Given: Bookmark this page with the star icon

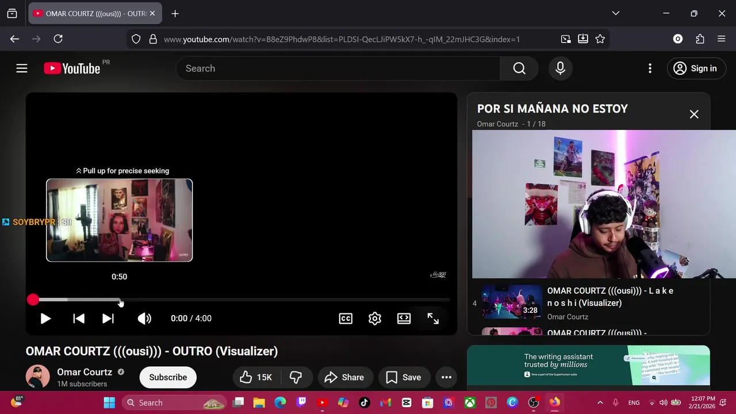Looking at the screenshot, I should (600, 39).
